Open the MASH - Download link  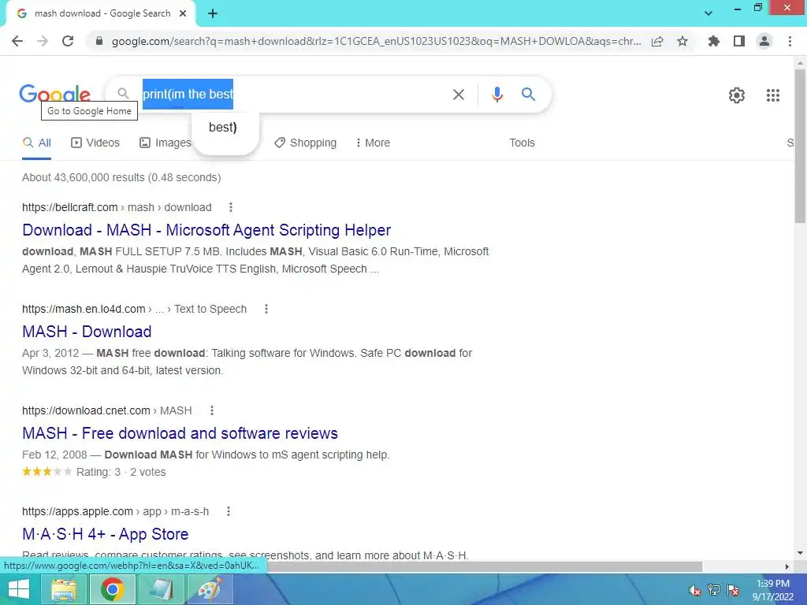point(87,332)
